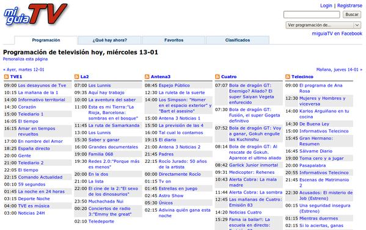Open the Favoritos tab
The height and width of the screenshot is (230, 366).
tap(174, 40)
